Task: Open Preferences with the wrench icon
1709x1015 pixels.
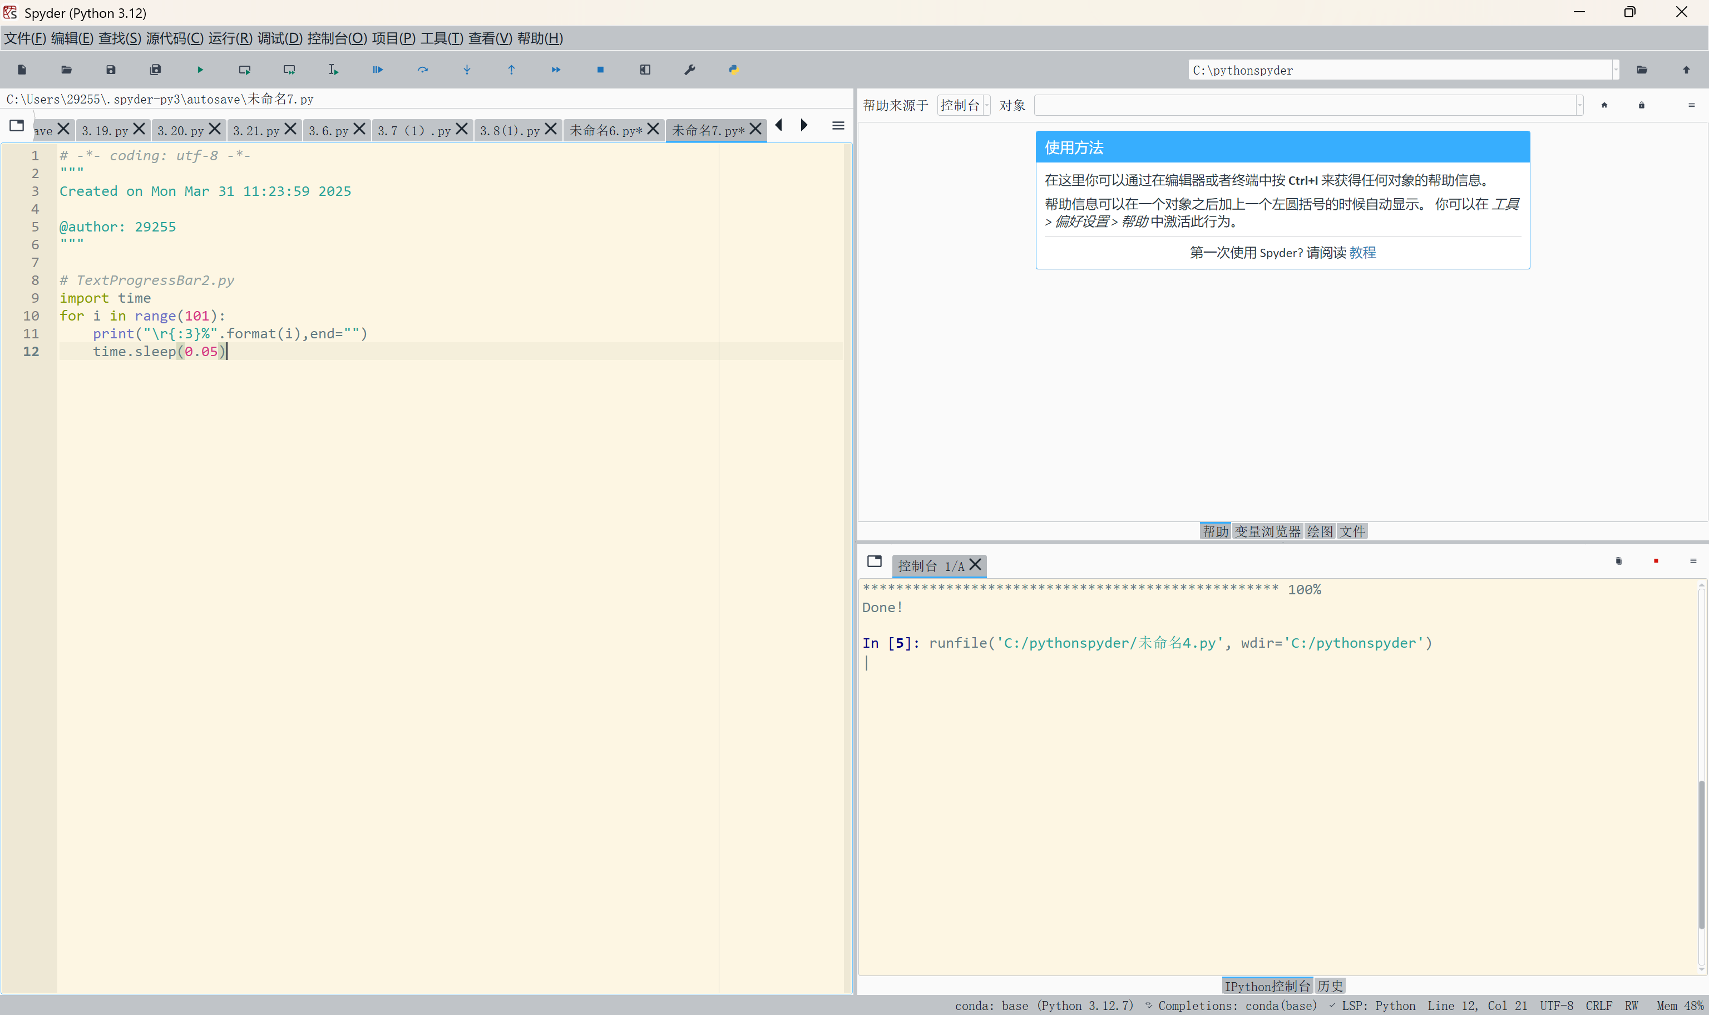Action: 689,70
